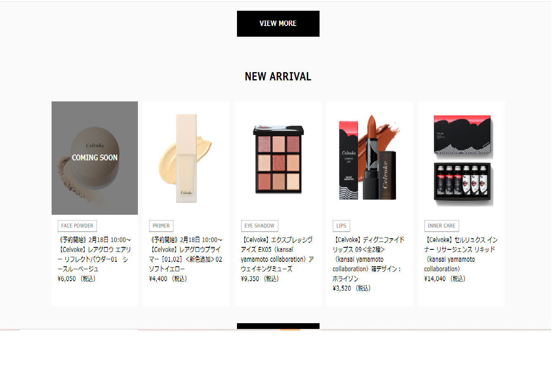Open the inner care bottle set image

tap(462, 158)
